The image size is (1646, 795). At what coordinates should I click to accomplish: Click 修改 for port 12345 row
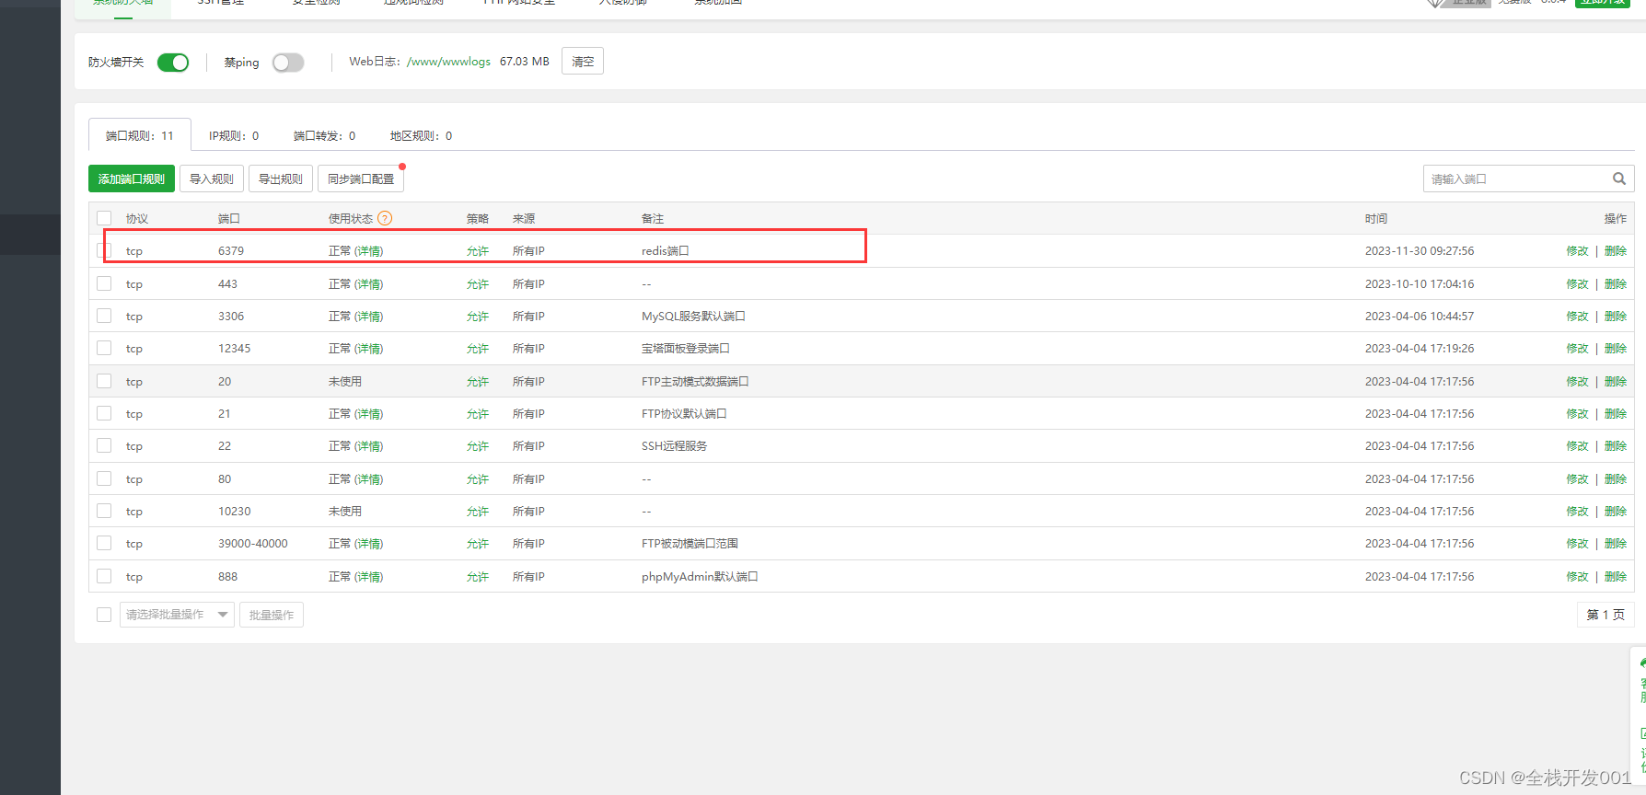click(x=1577, y=348)
